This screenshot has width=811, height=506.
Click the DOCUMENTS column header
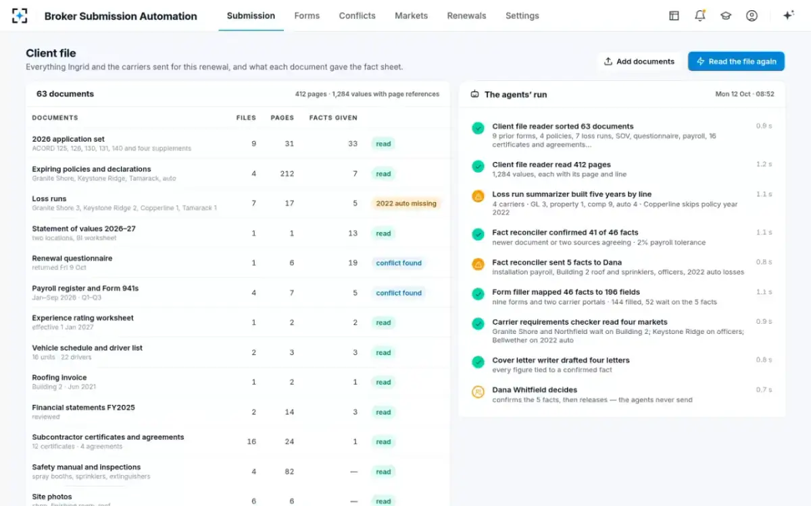pyautogui.click(x=55, y=117)
